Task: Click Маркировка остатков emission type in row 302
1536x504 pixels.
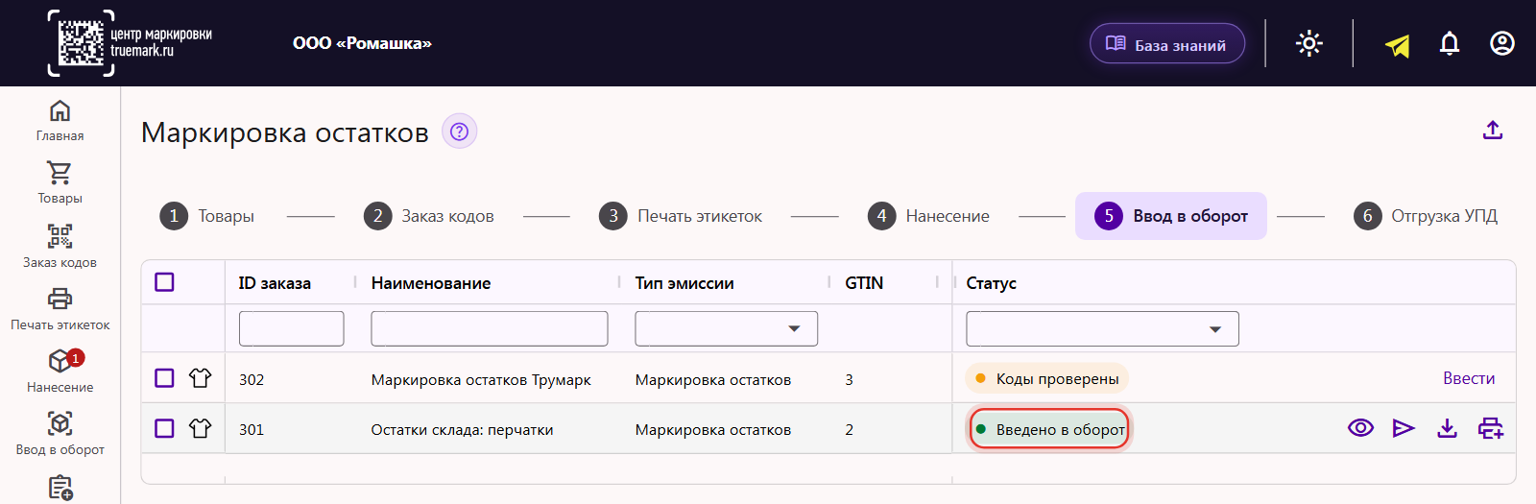Action: (713, 379)
